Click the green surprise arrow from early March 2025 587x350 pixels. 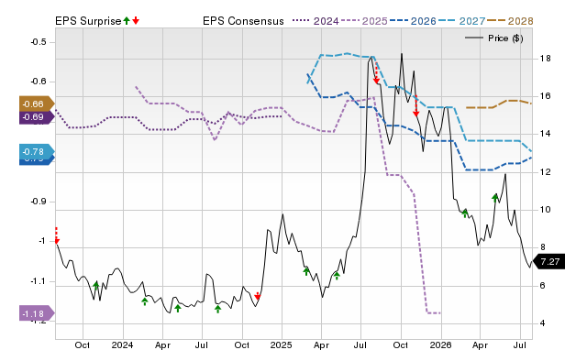point(306,271)
